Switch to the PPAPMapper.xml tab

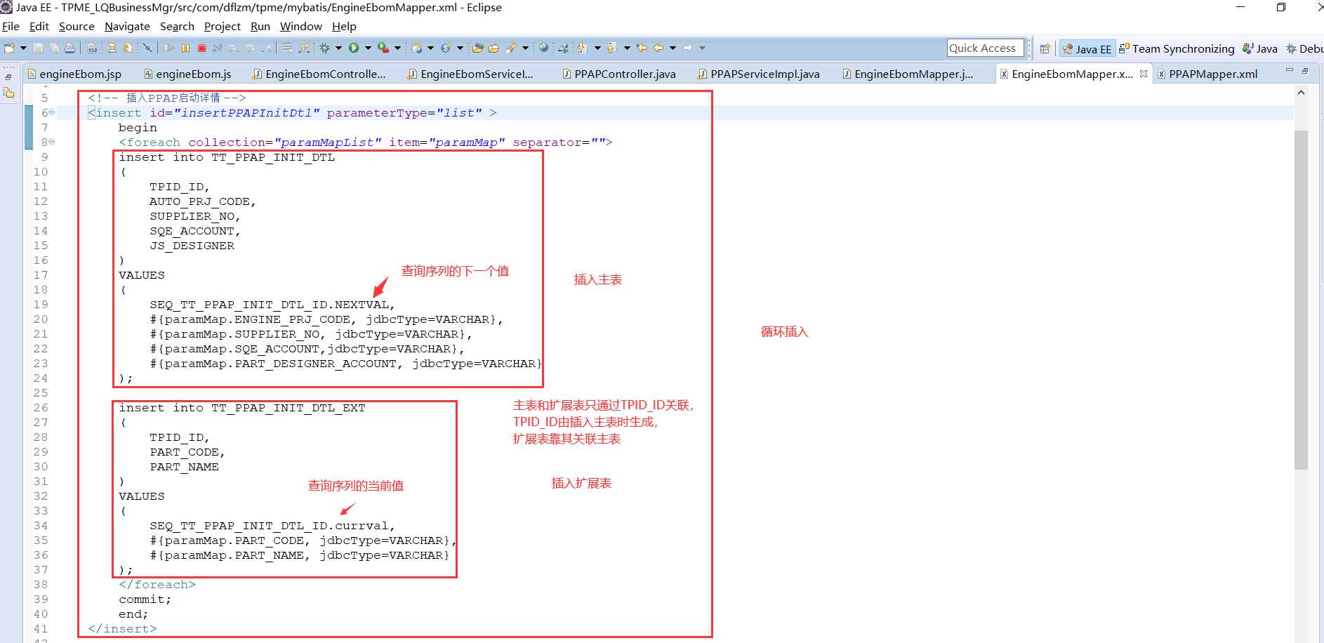click(1207, 74)
